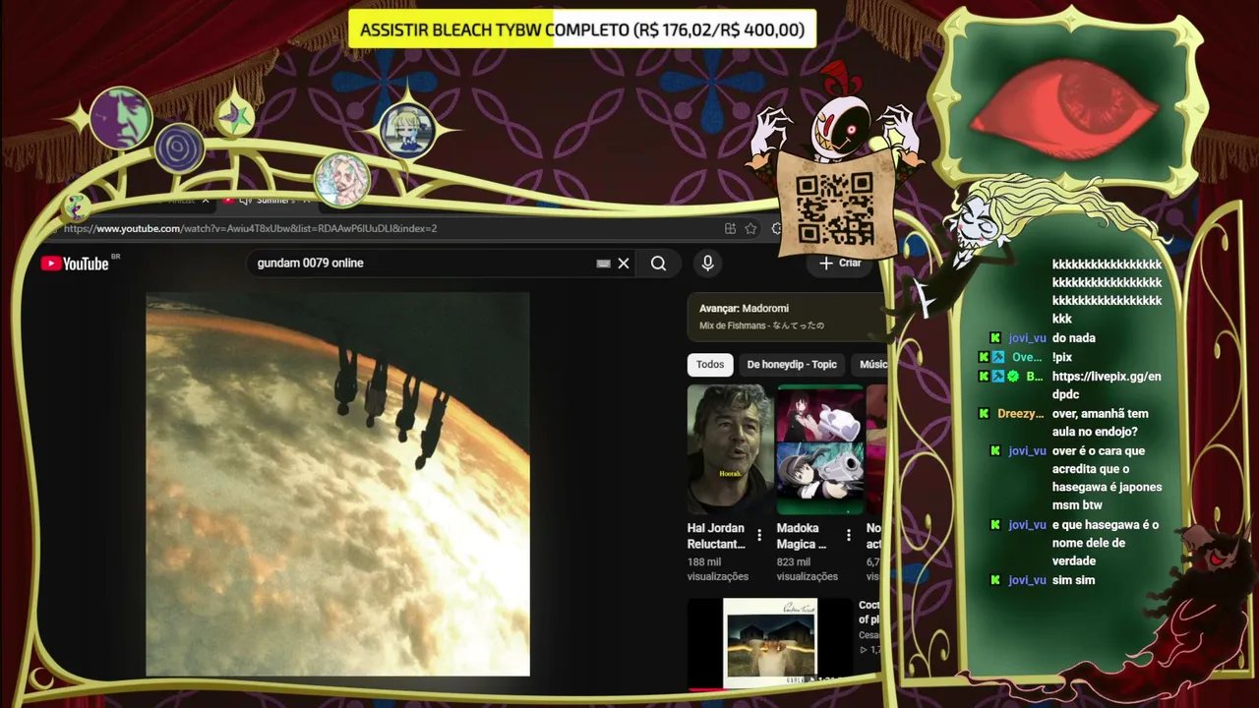Click chat message "do nada"
Viewport: 1259px width, 708px height.
1074,338
